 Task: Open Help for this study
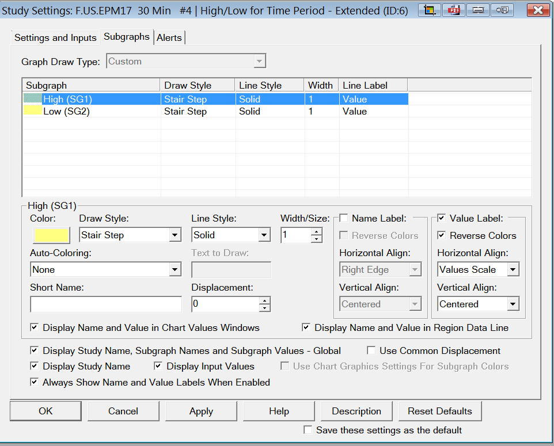point(279,411)
